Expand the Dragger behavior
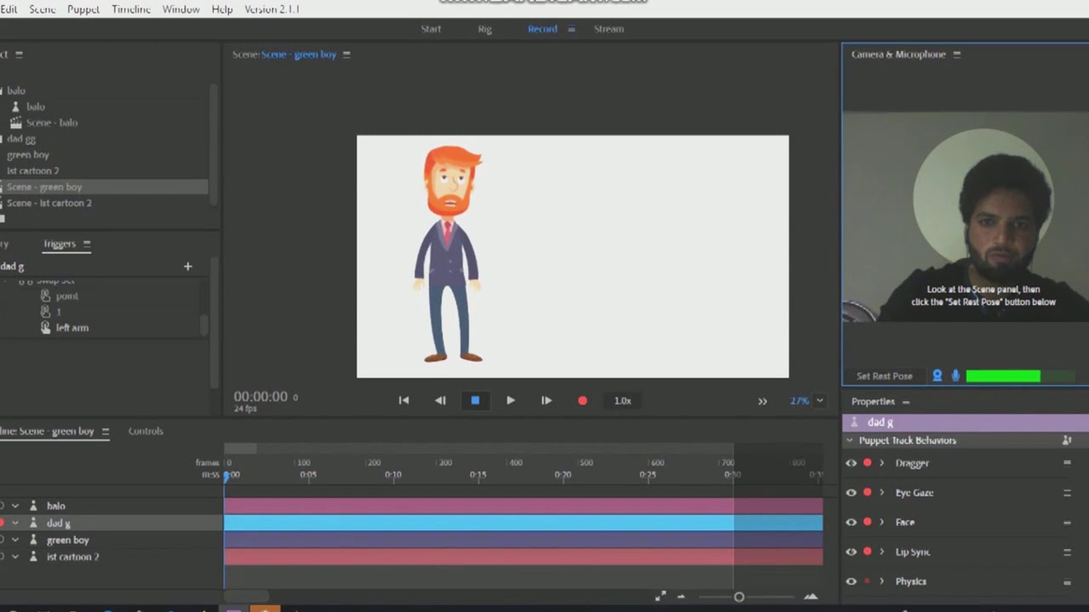1089x612 pixels. click(x=881, y=463)
